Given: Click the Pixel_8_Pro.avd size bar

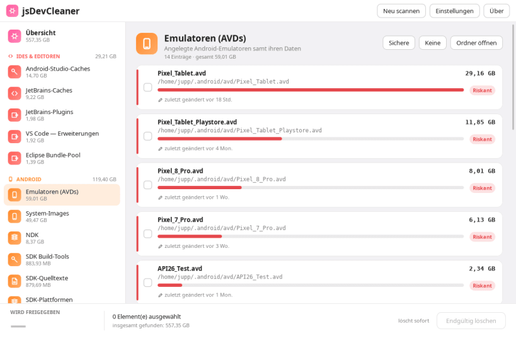Looking at the screenshot, I should [311, 187].
